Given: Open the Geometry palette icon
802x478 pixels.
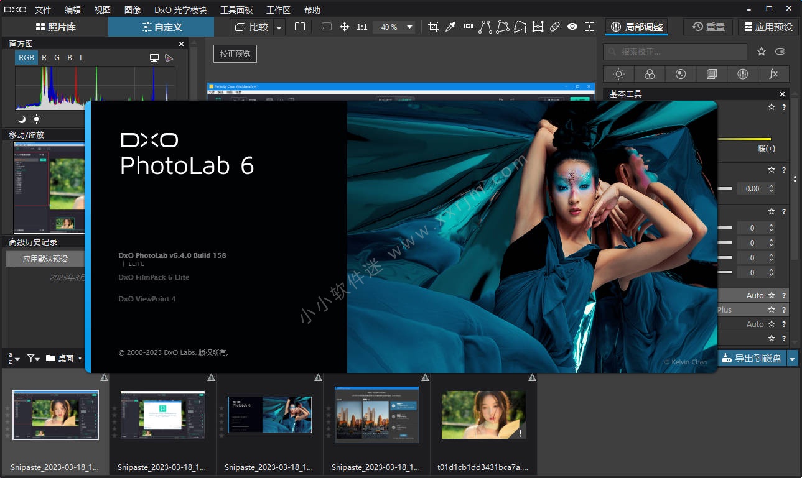Looking at the screenshot, I should click(x=712, y=74).
